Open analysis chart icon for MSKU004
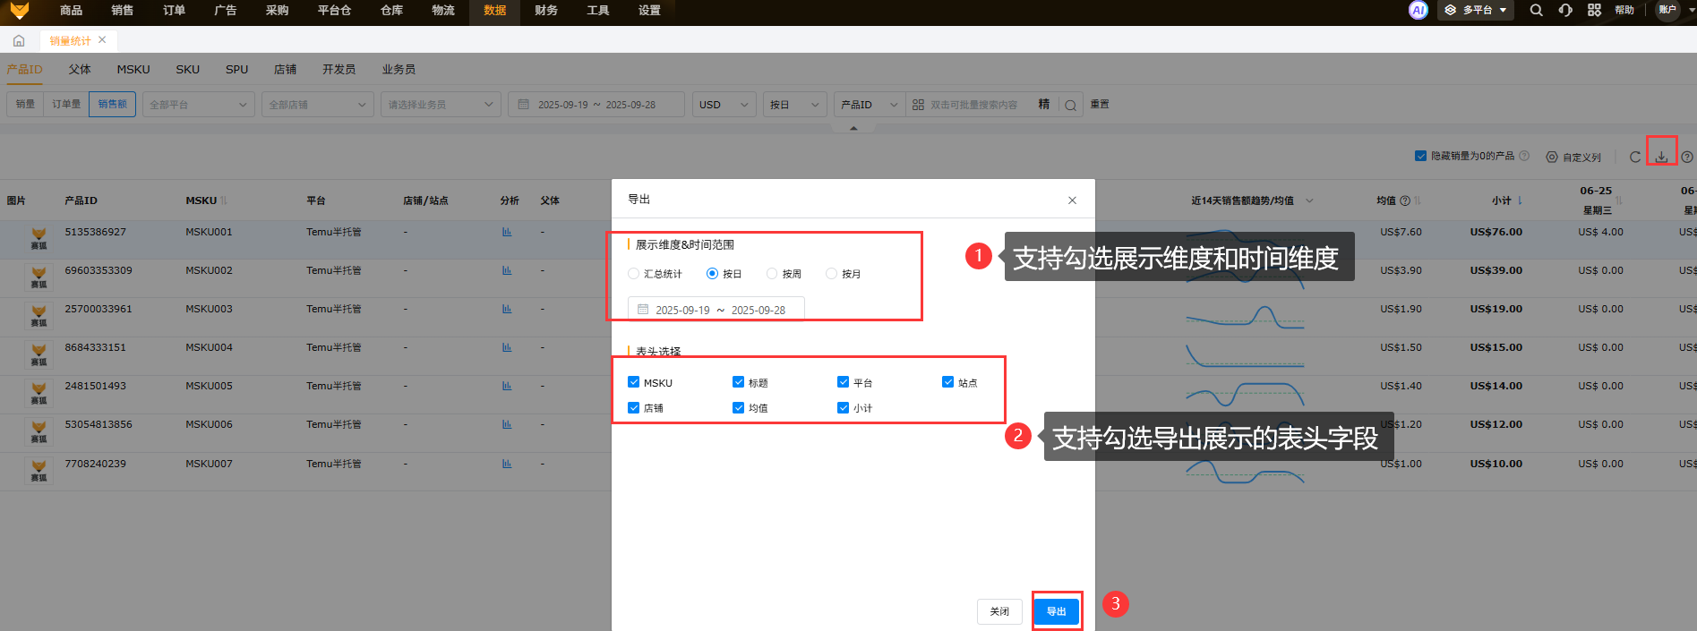 point(507,347)
